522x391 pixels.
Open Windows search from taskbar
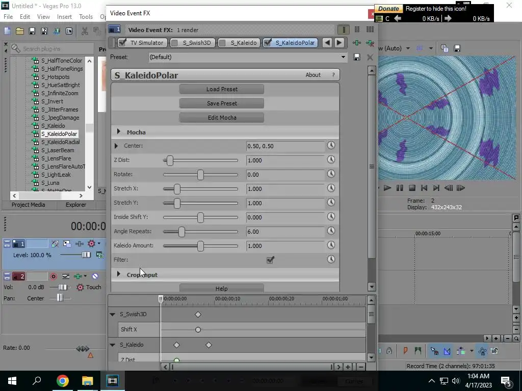click(x=37, y=381)
